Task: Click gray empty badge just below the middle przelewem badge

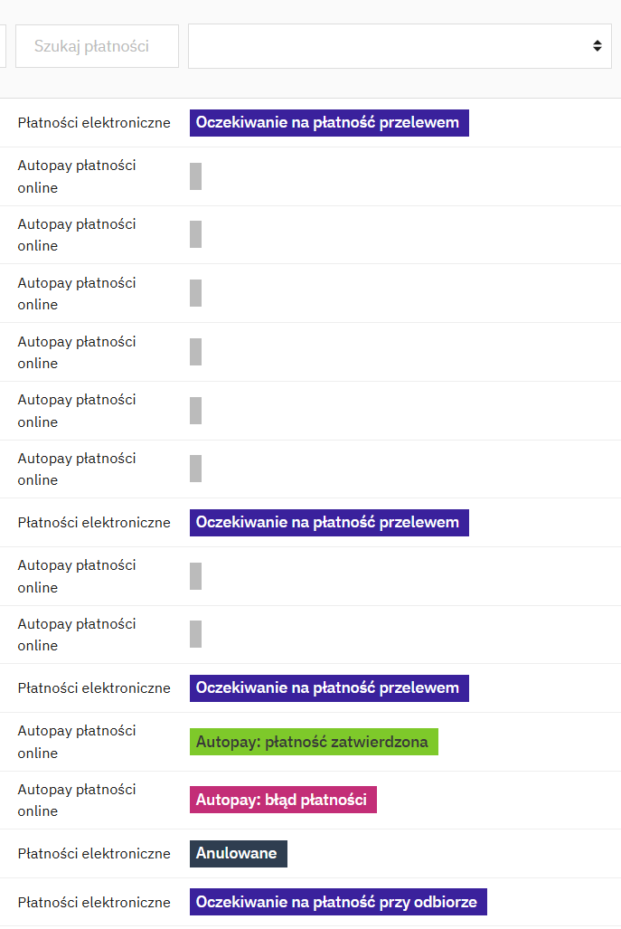Action: pyautogui.click(x=196, y=576)
